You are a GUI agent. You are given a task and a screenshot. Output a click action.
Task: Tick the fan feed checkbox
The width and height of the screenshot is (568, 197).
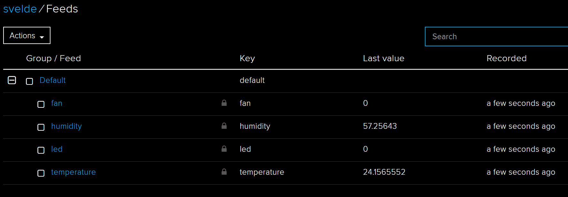point(41,104)
